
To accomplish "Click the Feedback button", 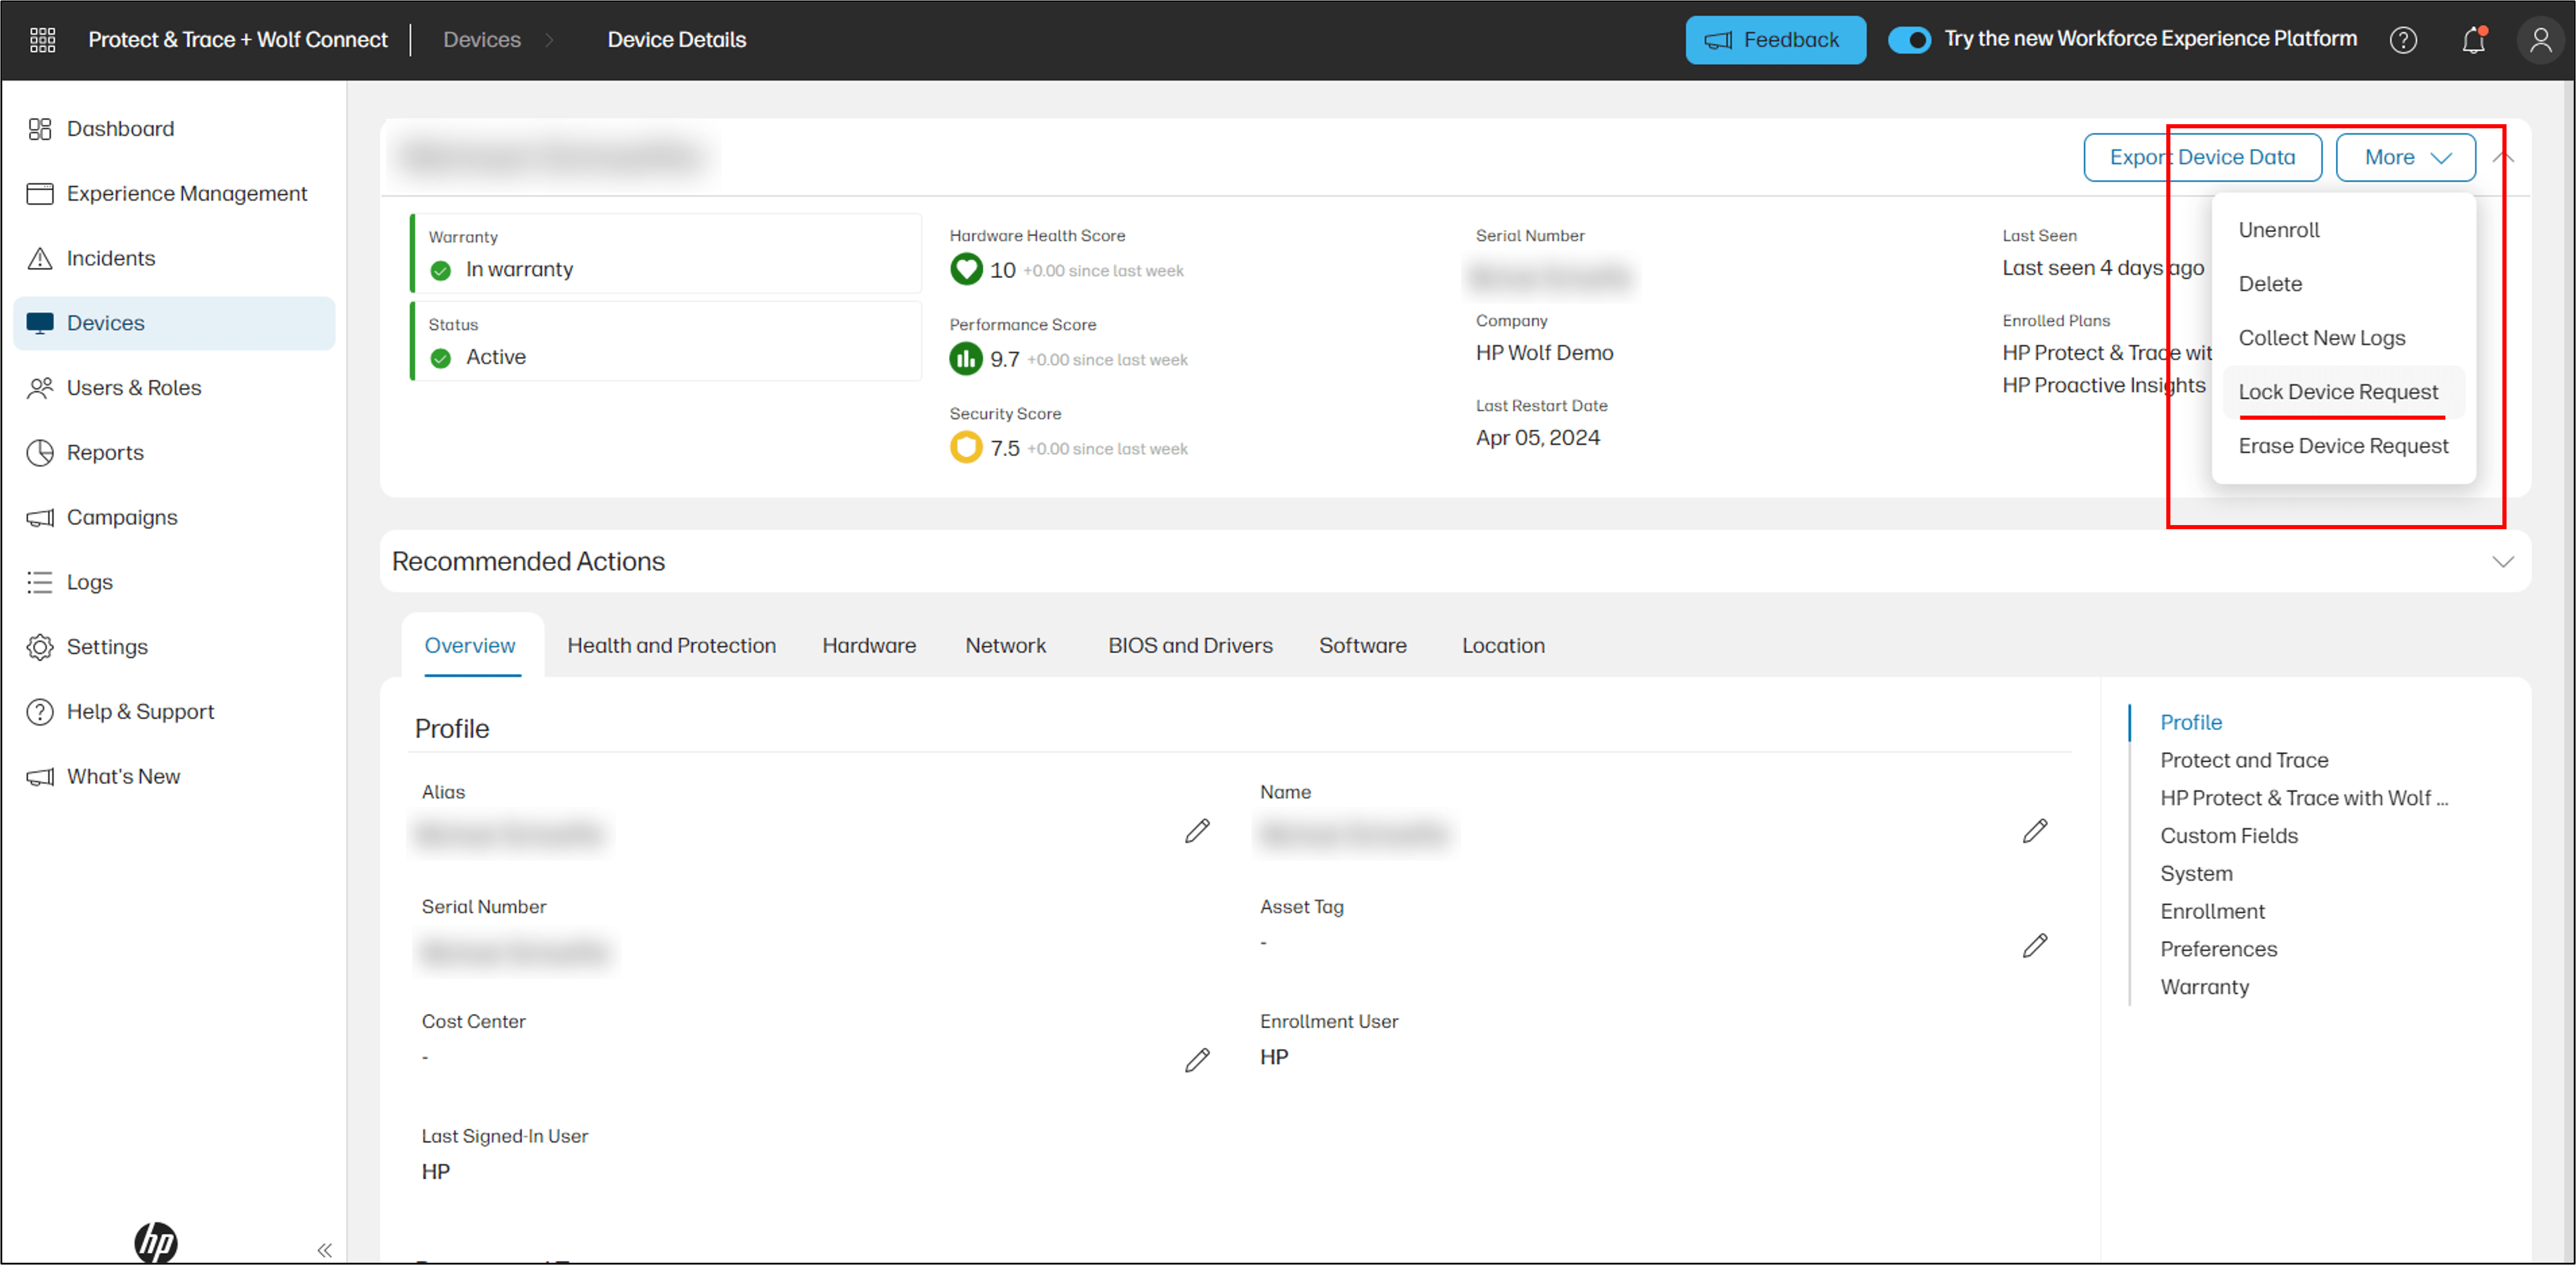I will [x=1775, y=39].
